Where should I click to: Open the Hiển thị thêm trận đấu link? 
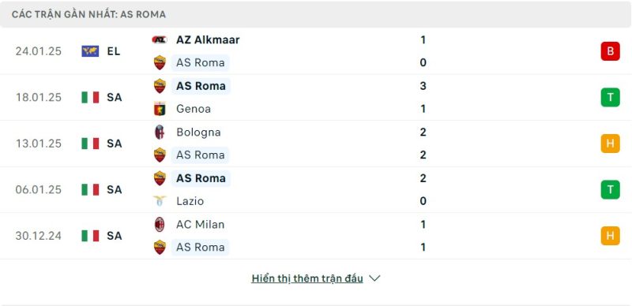click(x=307, y=278)
